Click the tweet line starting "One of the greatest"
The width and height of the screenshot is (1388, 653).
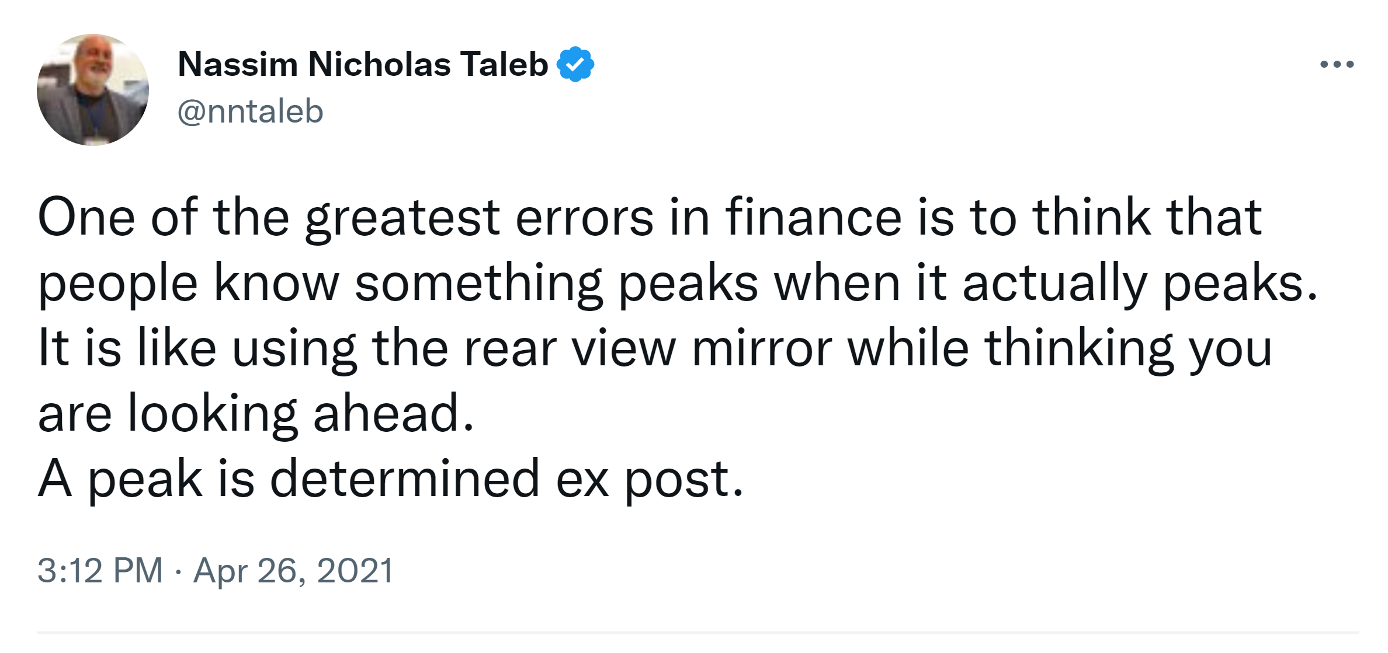tap(650, 218)
